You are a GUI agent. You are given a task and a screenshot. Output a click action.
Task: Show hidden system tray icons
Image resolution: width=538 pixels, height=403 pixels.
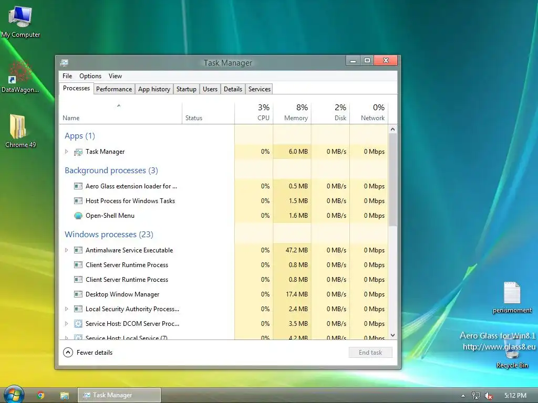click(x=463, y=396)
